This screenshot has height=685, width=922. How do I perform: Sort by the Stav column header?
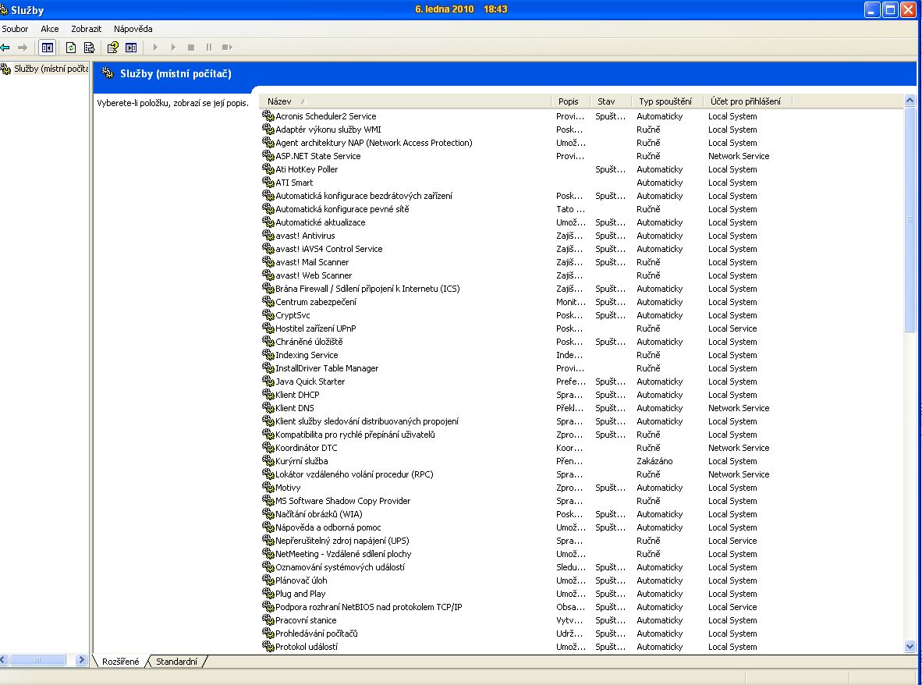606,101
